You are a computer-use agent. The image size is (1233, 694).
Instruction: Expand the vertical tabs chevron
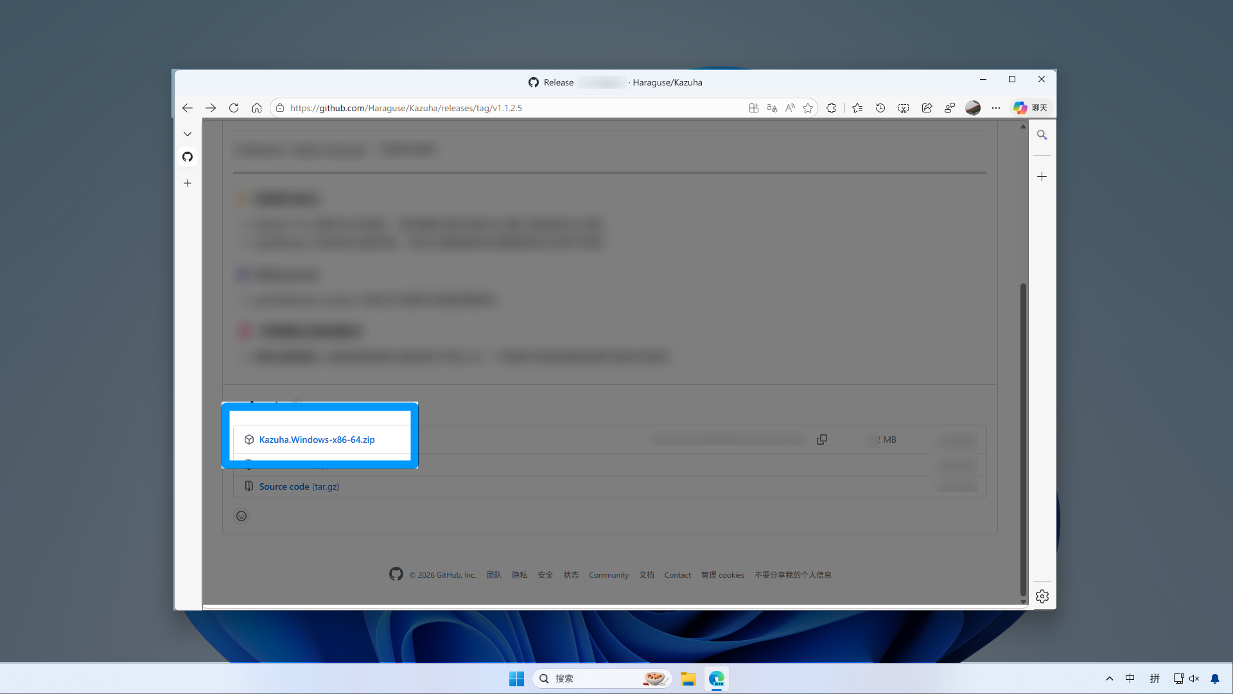(x=188, y=134)
